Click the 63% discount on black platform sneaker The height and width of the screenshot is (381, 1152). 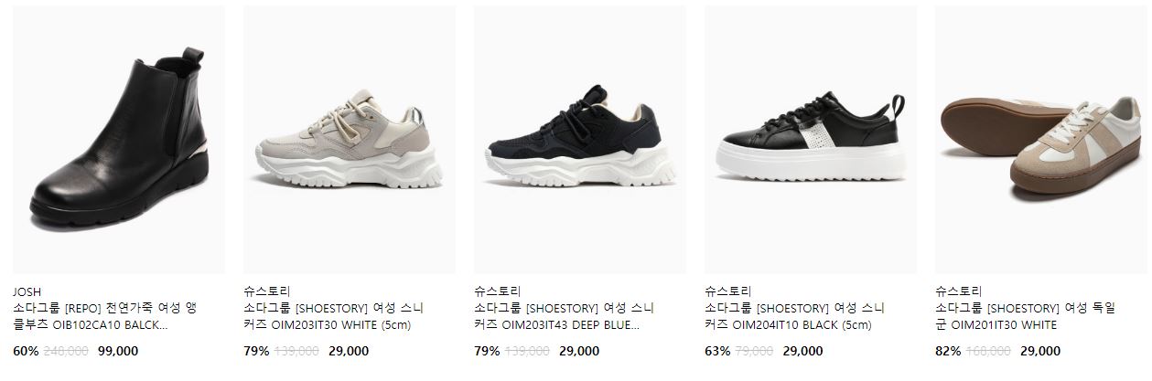tap(717, 351)
